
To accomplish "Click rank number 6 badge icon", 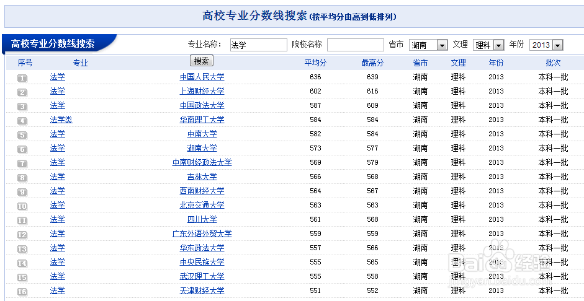I will (x=22, y=149).
